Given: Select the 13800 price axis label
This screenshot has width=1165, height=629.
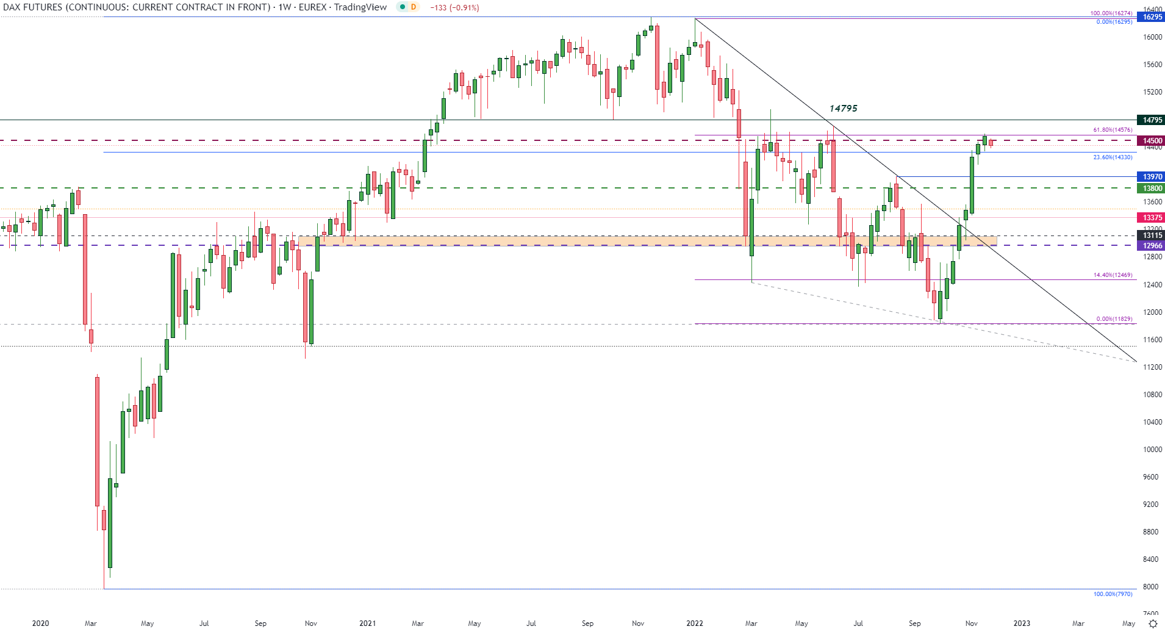Looking at the screenshot, I should pos(1151,189).
